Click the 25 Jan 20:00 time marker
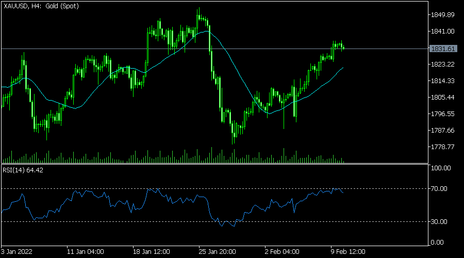464x258 pixels. [217, 252]
